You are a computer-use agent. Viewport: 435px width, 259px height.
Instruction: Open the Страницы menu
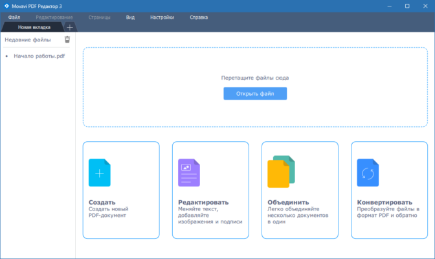coord(99,17)
